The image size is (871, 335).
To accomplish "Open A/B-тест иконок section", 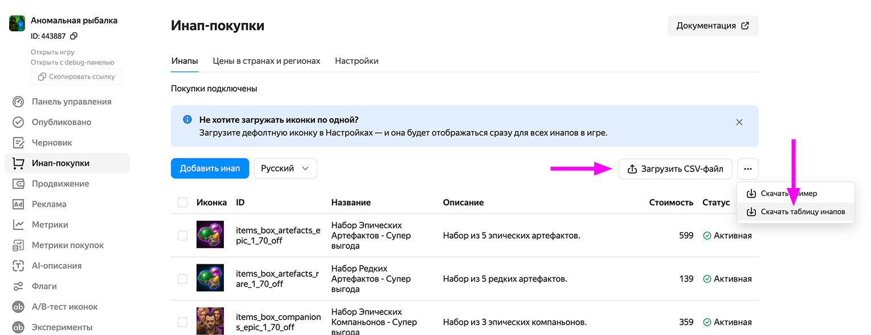I will coord(64,307).
